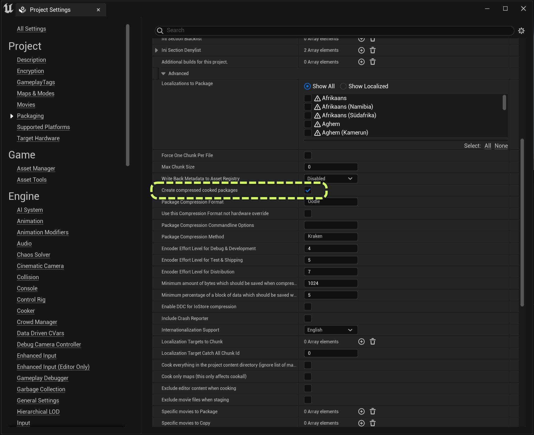534x435 pixels.
Task: Open the Maps & Modes settings
Action: (x=36, y=93)
